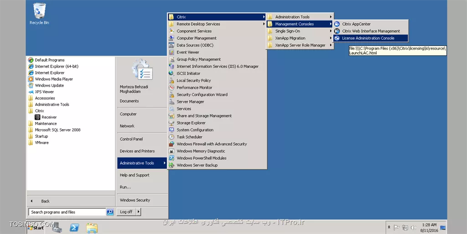Click the Performance Monitor icon
Screen dimensions: 467x234
coord(171,88)
